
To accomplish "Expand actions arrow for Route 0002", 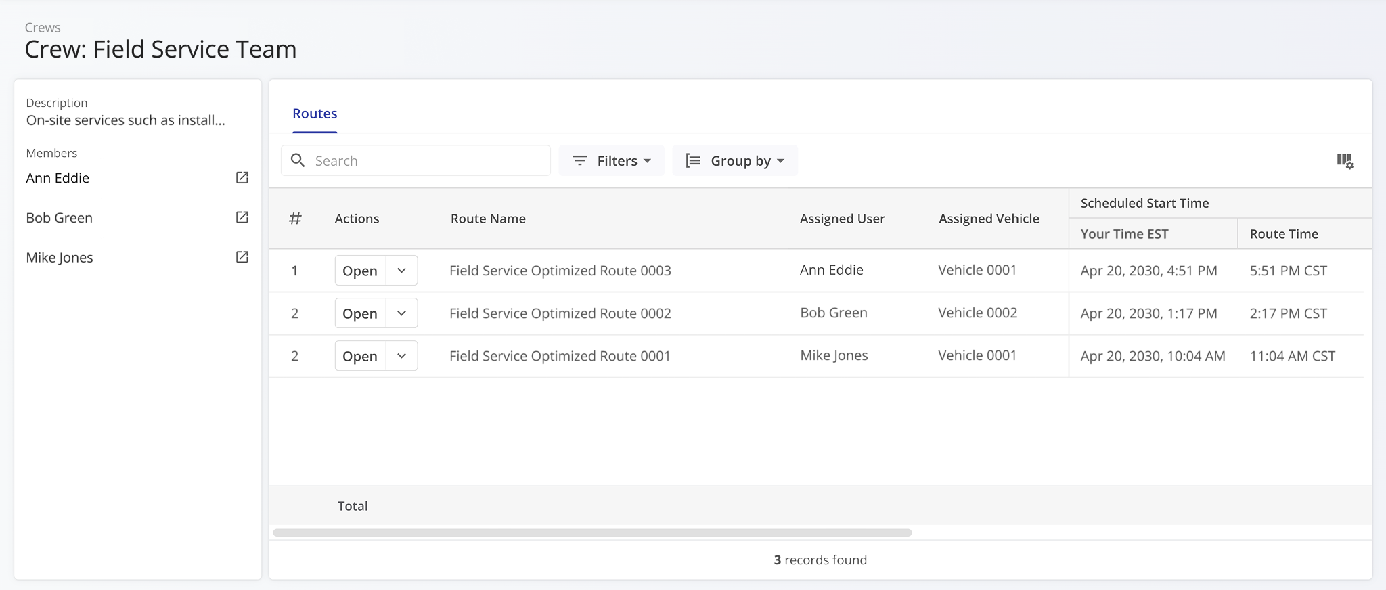I will [x=402, y=313].
